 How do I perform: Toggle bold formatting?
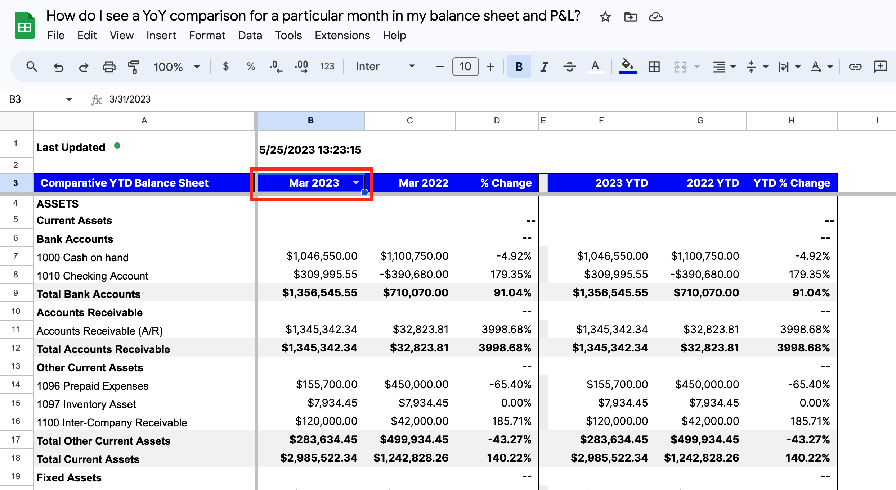tap(519, 67)
